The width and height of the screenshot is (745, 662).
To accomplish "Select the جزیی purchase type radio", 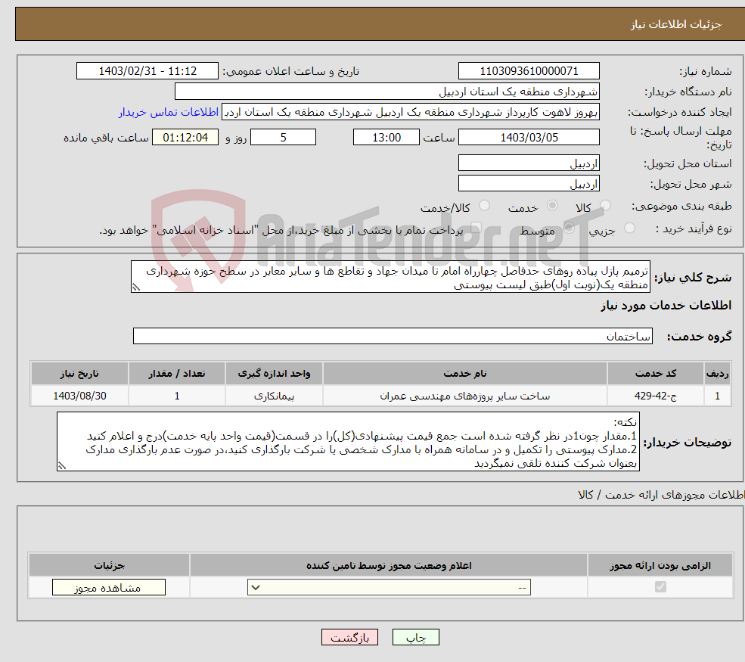I will tap(629, 228).
